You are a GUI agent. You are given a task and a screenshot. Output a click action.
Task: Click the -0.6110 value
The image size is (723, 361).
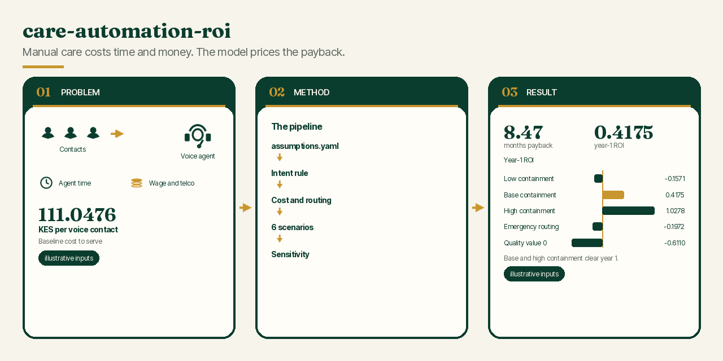click(674, 243)
